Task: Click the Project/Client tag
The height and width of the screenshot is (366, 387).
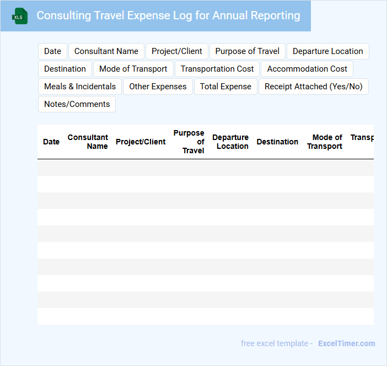Action: [177, 51]
